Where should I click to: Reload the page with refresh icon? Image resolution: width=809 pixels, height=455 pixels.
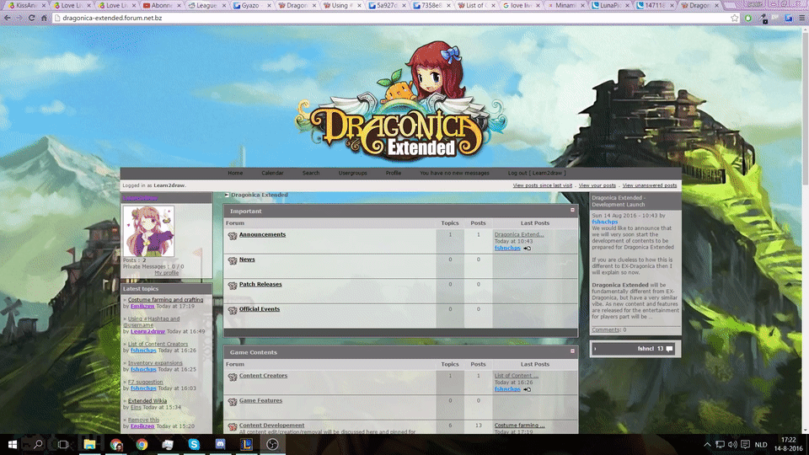point(31,18)
